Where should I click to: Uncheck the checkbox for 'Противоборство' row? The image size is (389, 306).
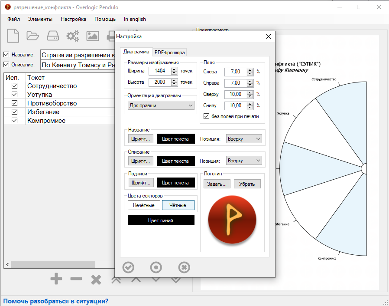15,103
